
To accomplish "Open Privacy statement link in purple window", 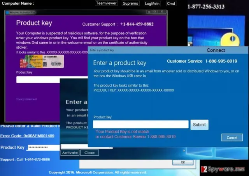I will (26, 99).
